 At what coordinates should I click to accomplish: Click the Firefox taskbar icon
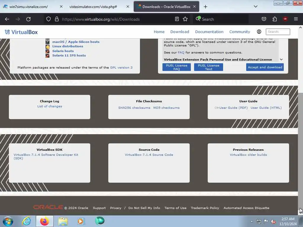click(44, 221)
